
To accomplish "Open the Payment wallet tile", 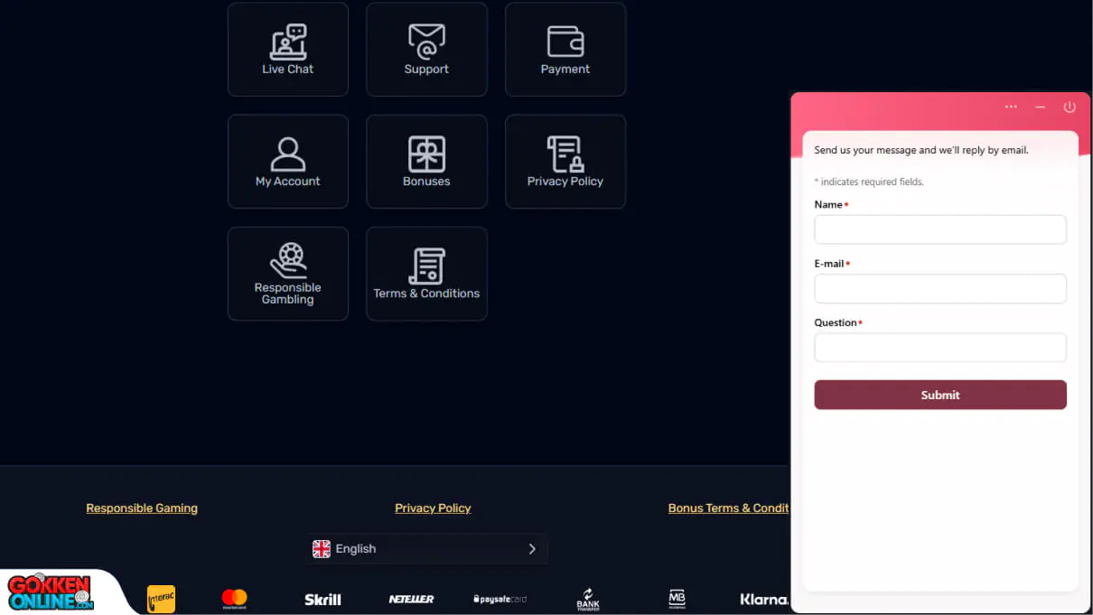I will [565, 50].
